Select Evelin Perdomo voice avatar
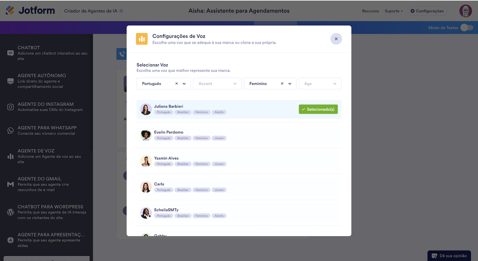Screen dimensions: 478x261 146,135
